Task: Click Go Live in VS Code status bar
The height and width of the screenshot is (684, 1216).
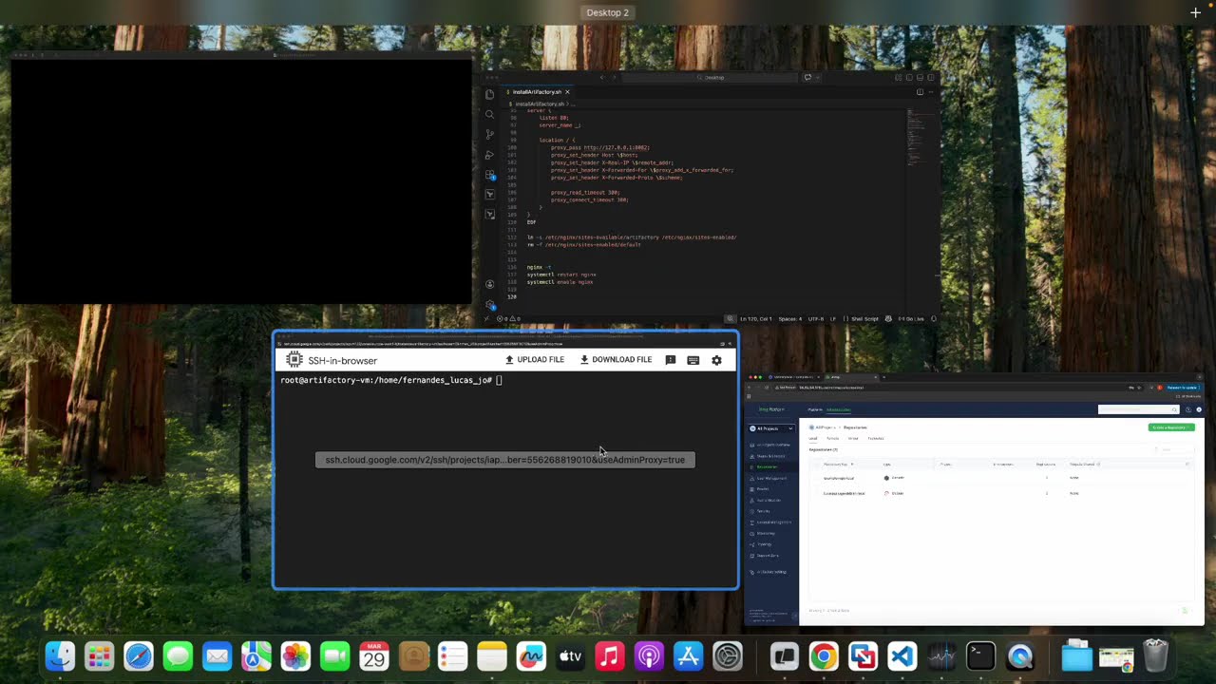Action: point(911,319)
